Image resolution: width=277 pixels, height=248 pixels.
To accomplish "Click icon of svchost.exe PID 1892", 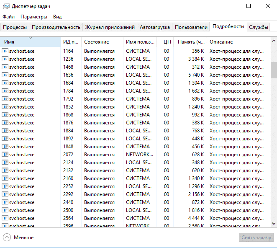I will click(5, 139).
